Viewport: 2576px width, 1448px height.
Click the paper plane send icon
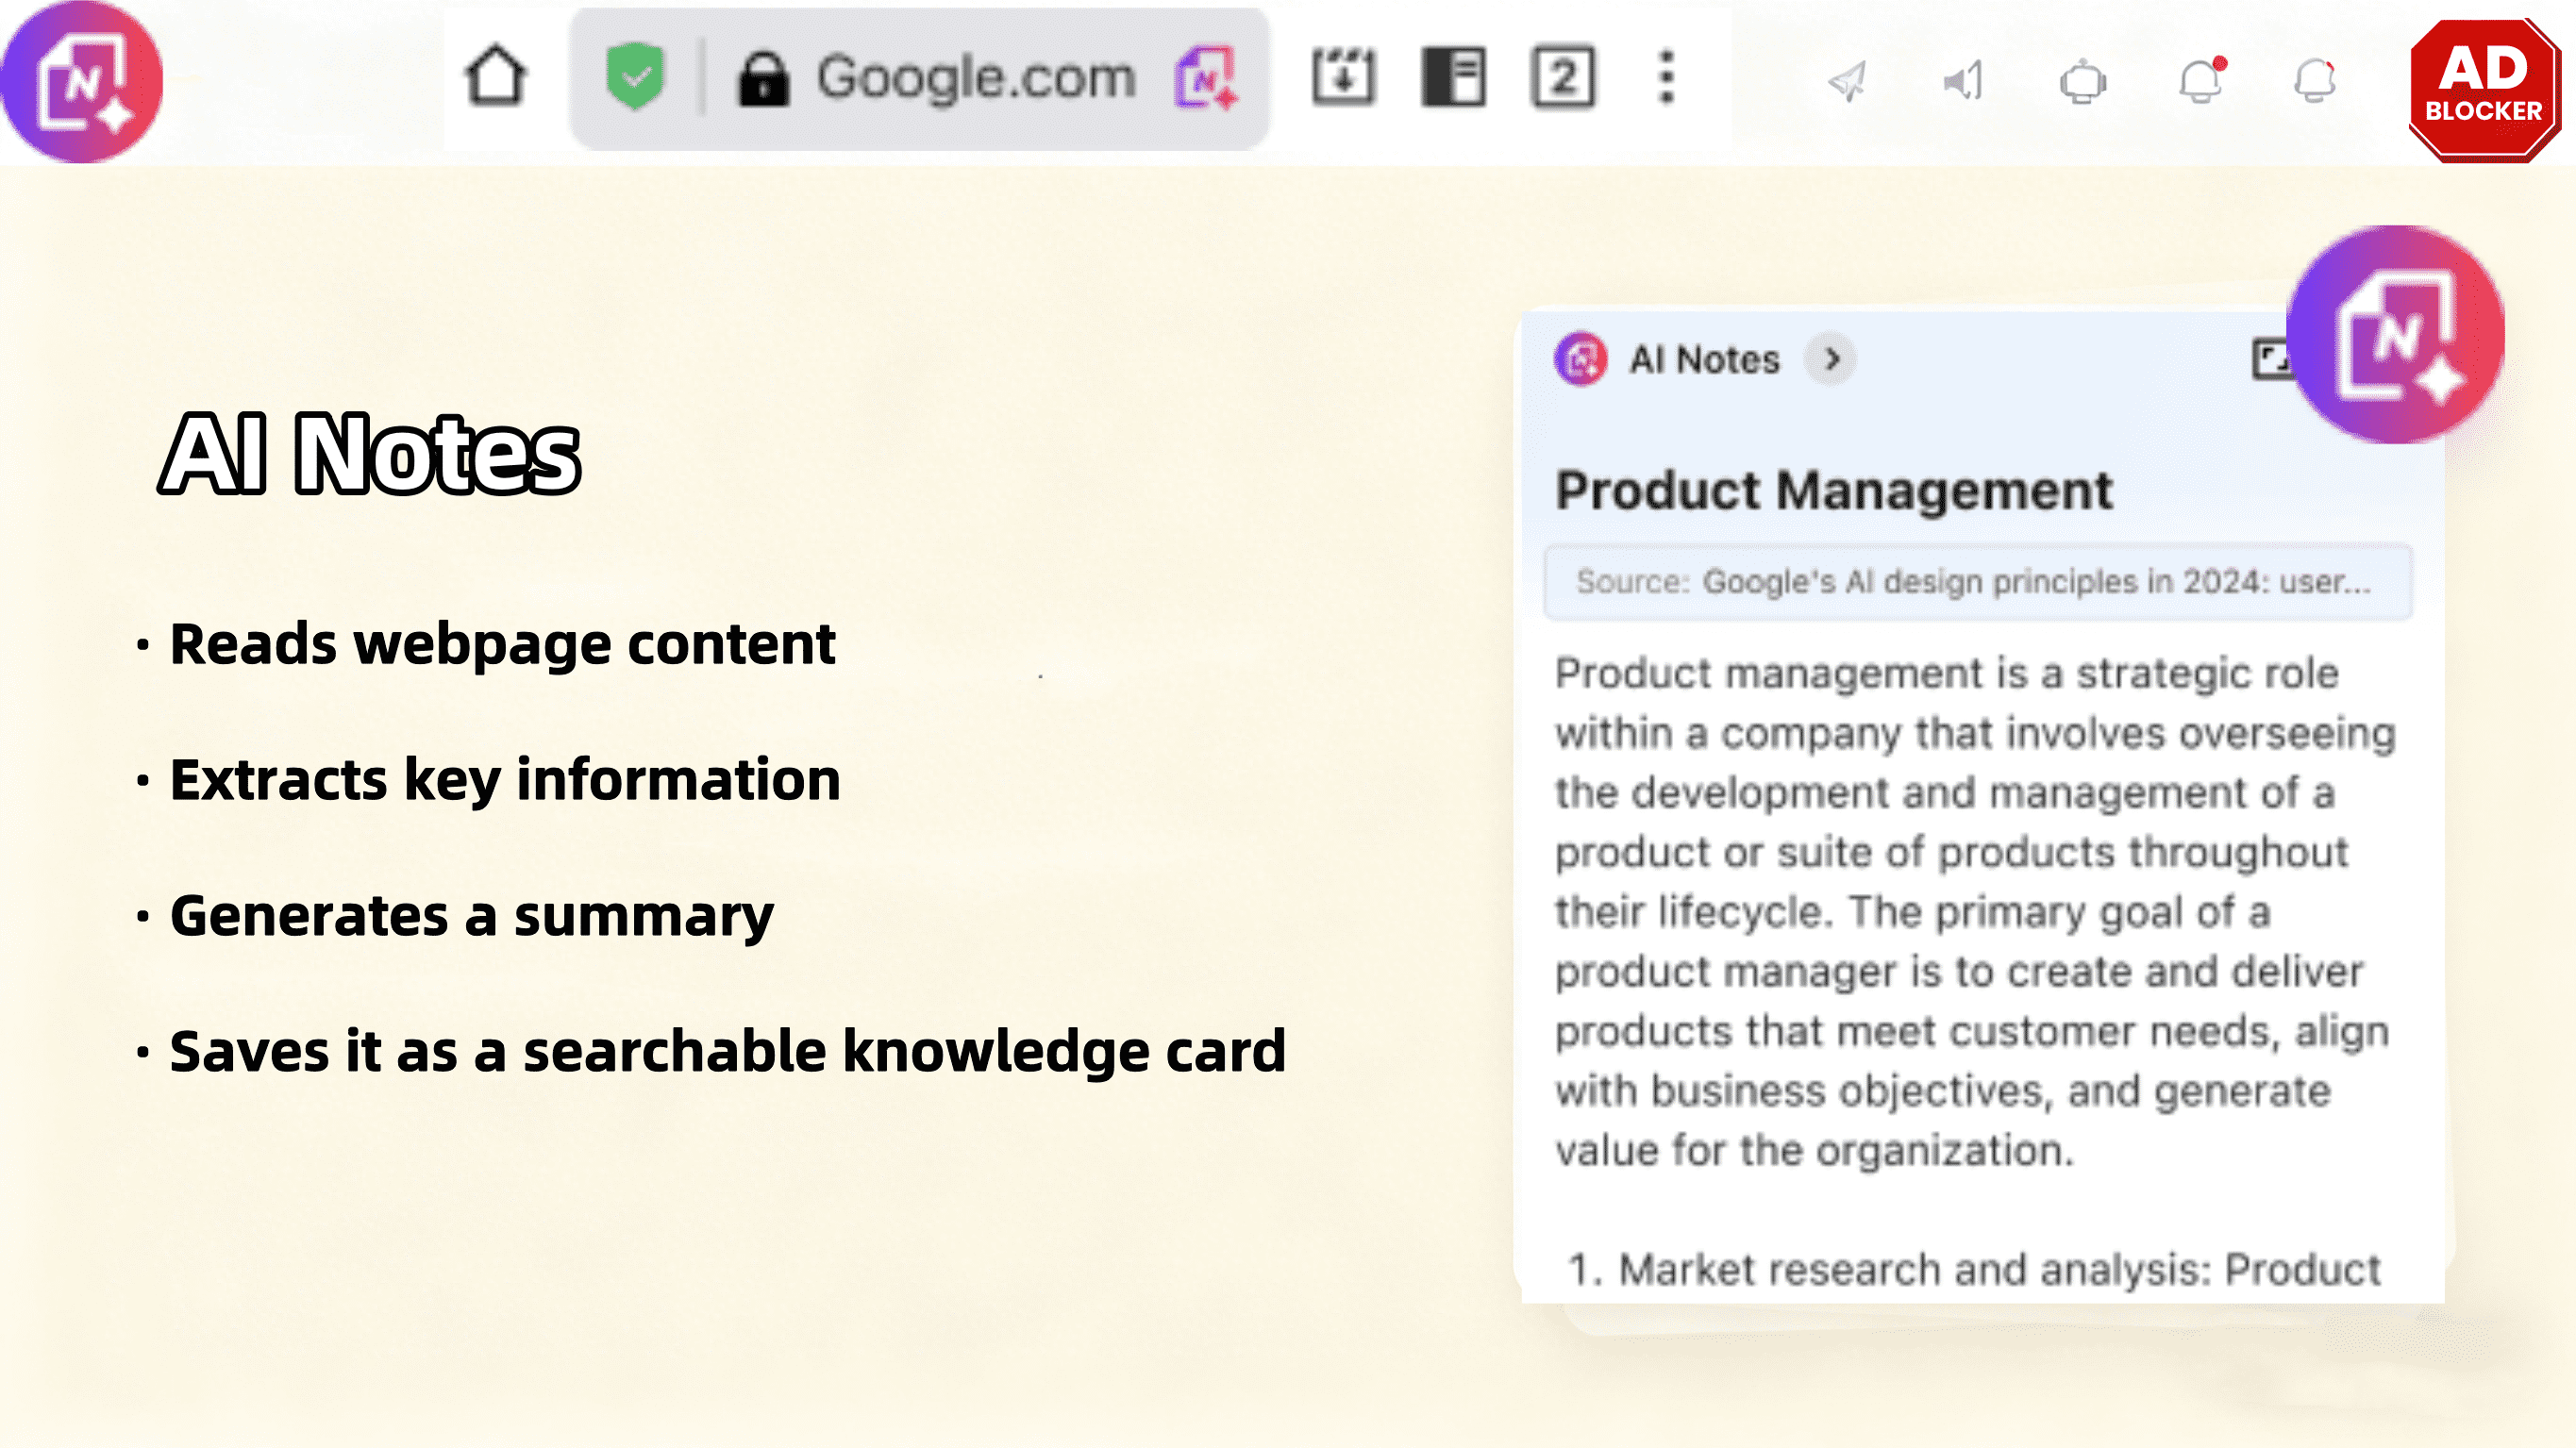tap(1847, 81)
